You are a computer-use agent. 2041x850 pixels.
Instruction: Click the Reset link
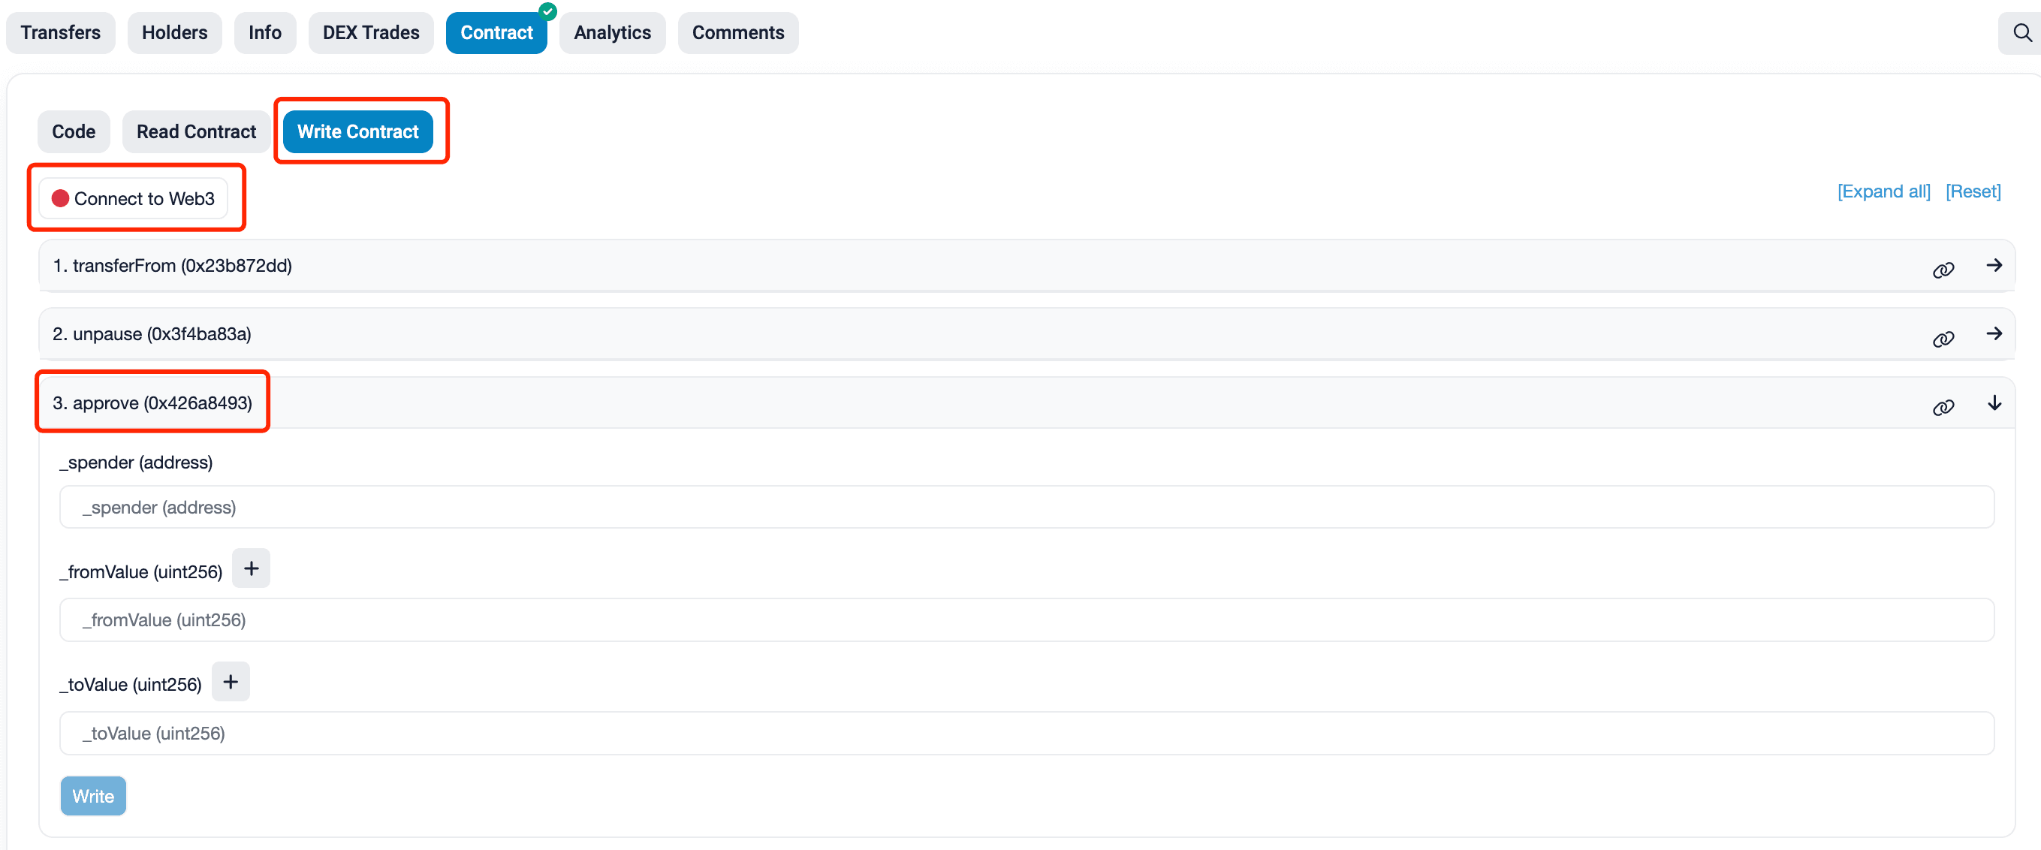(x=1973, y=197)
